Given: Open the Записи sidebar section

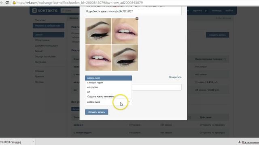Looking at the screenshot, I should pyautogui.click(x=49, y=35).
